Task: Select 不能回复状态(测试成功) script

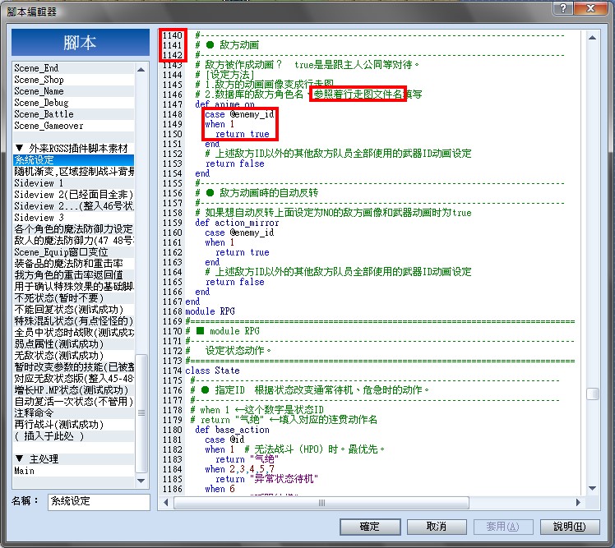Action: pyautogui.click(x=73, y=309)
